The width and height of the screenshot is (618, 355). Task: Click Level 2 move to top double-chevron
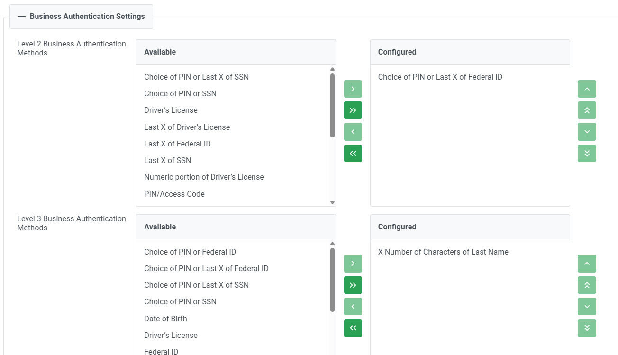(x=587, y=110)
